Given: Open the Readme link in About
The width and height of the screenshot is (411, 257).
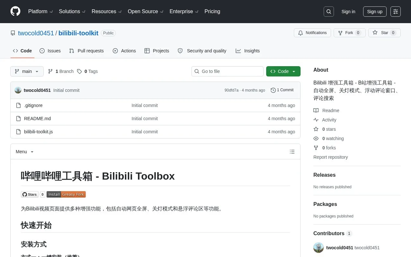Looking at the screenshot, I should point(326,111).
